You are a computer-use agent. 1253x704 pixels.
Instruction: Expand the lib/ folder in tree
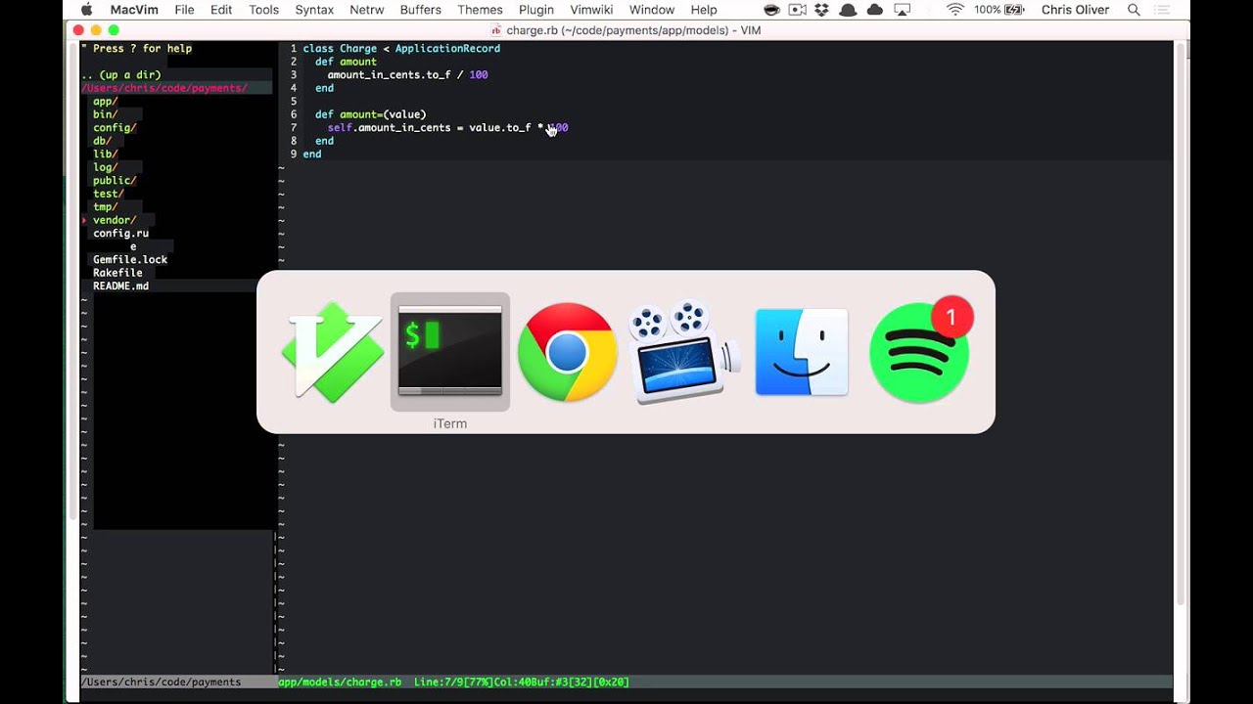coord(105,154)
